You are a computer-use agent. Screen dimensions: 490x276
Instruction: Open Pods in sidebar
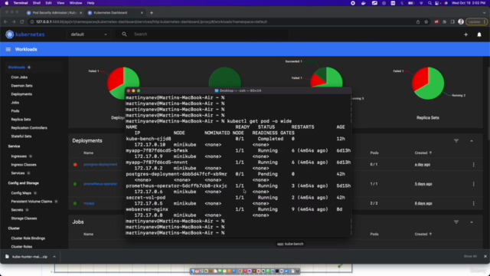click(15, 111)
